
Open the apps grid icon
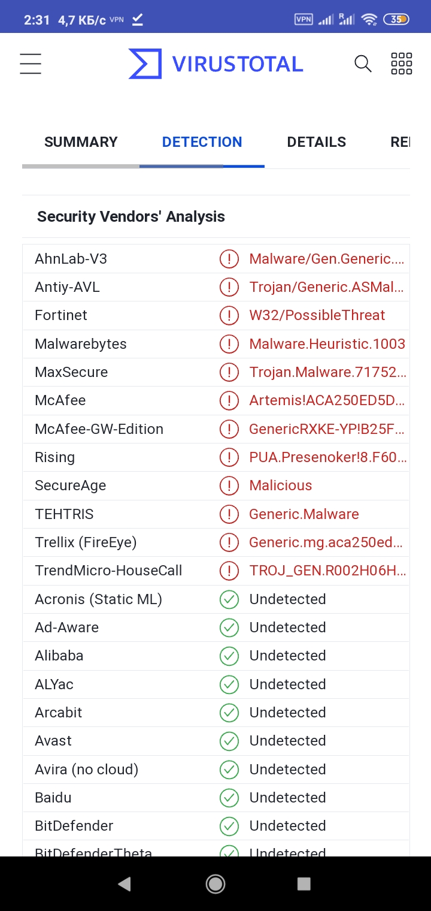(401, 64)
